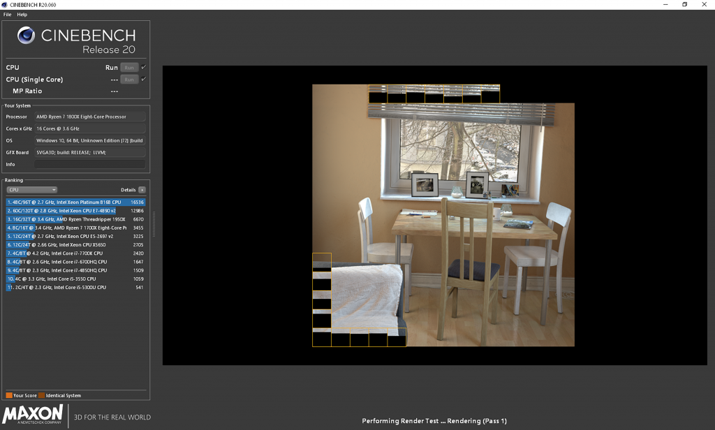Select ranking entry Intel Xeon CPU E7-4890 v2
715x430 pixels.
75,211
